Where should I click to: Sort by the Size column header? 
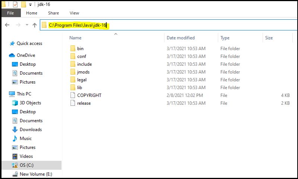(269, 38)
